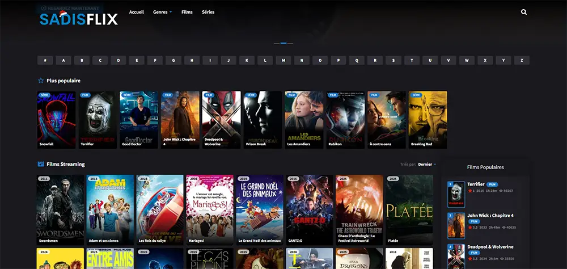Filter titles by the # button
Viewport: 567px width, 269px height.
(x=45, y=61)
